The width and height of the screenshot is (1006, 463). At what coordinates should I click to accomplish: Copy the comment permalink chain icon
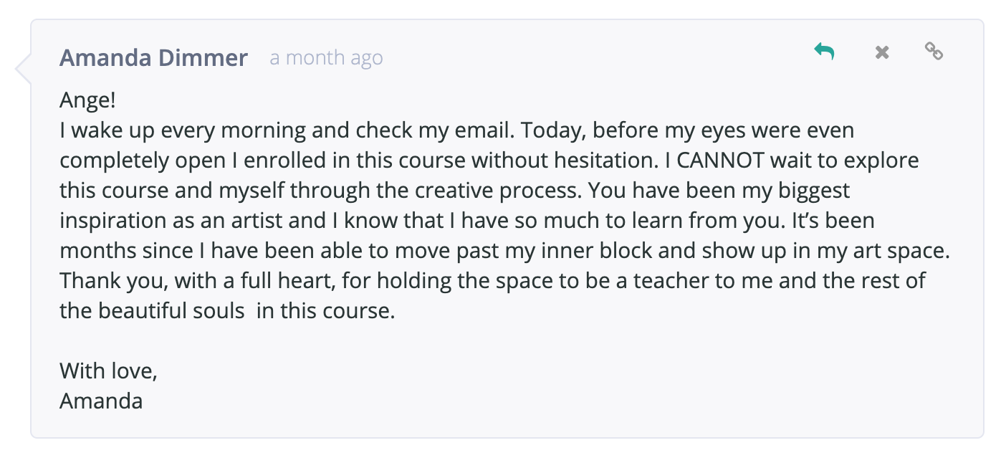[x=933, y=52]
